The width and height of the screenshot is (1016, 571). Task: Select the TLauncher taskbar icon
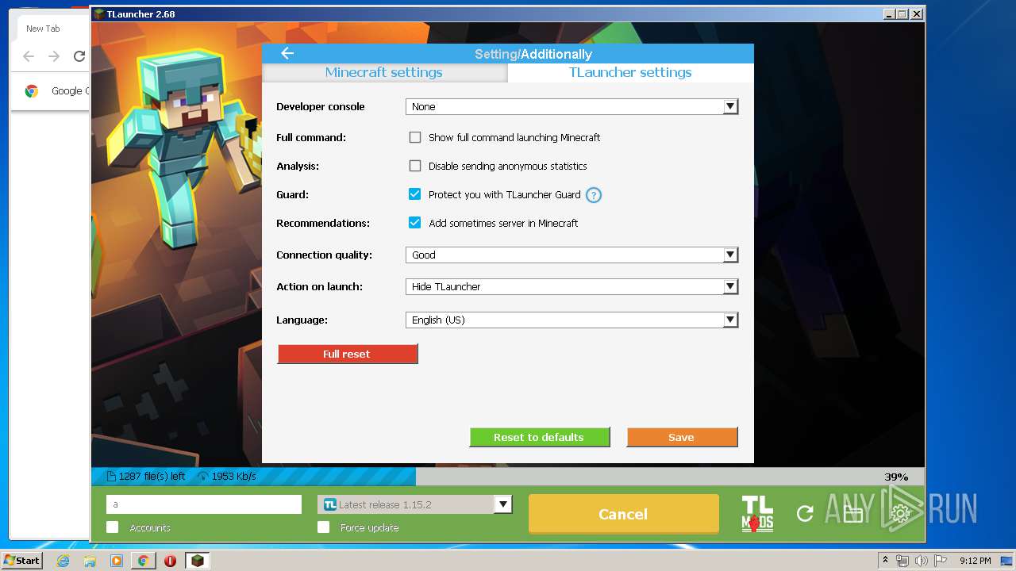click(x=197, y=561)
